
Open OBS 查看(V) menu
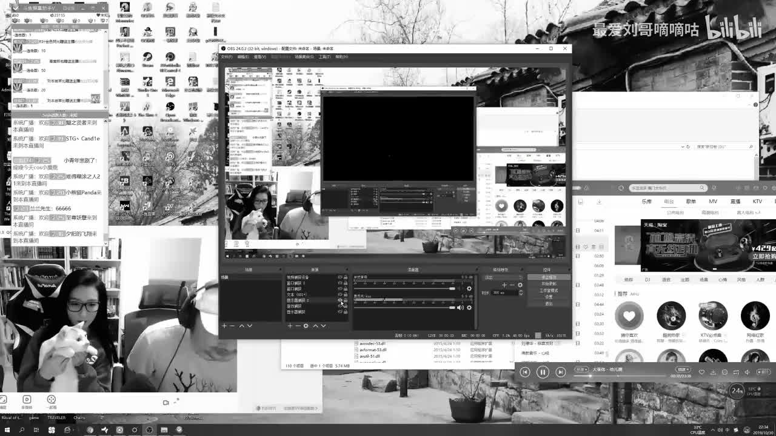click(x=259, y=57)
